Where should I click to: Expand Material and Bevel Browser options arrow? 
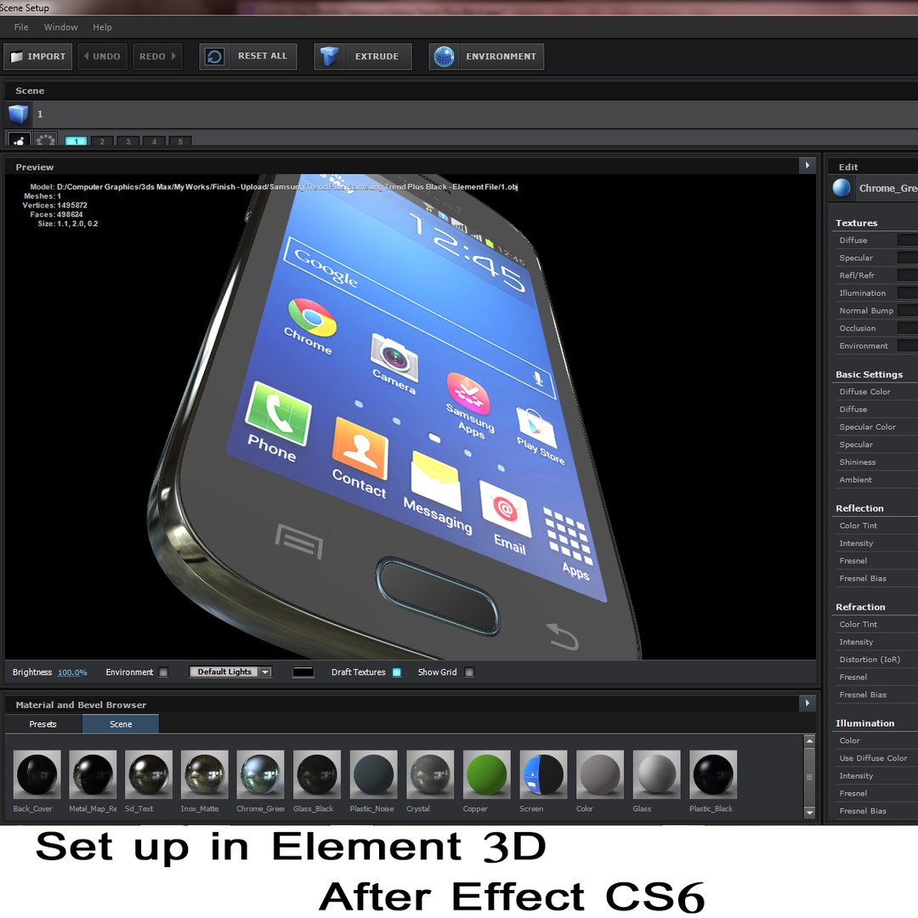[807, 703]
